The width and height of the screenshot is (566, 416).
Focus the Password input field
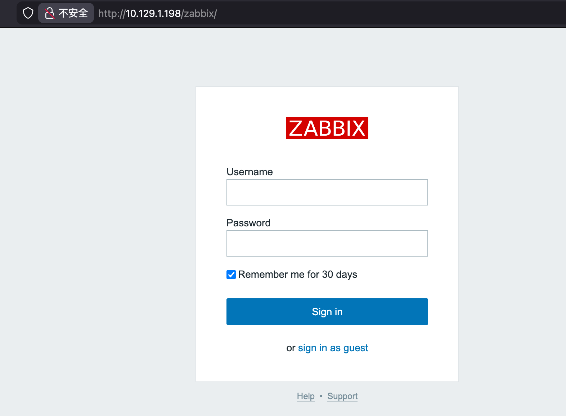click(x=327, y=243)
